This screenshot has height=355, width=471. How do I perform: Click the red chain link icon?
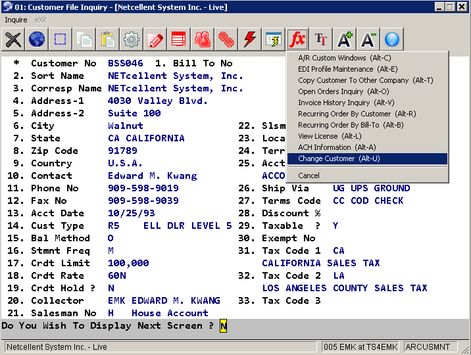226,39
